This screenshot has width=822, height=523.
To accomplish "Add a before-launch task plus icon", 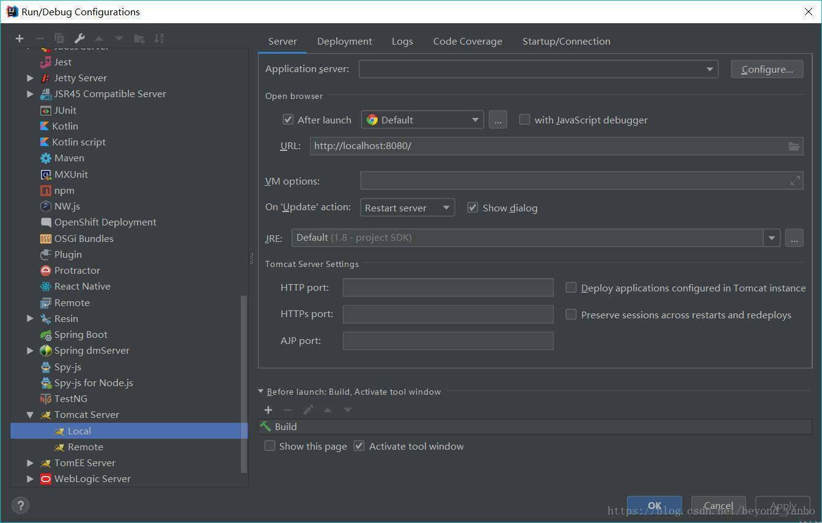I will (x=268, y=410).
